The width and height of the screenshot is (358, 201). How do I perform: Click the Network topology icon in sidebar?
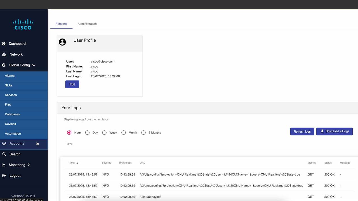[4, 54]
